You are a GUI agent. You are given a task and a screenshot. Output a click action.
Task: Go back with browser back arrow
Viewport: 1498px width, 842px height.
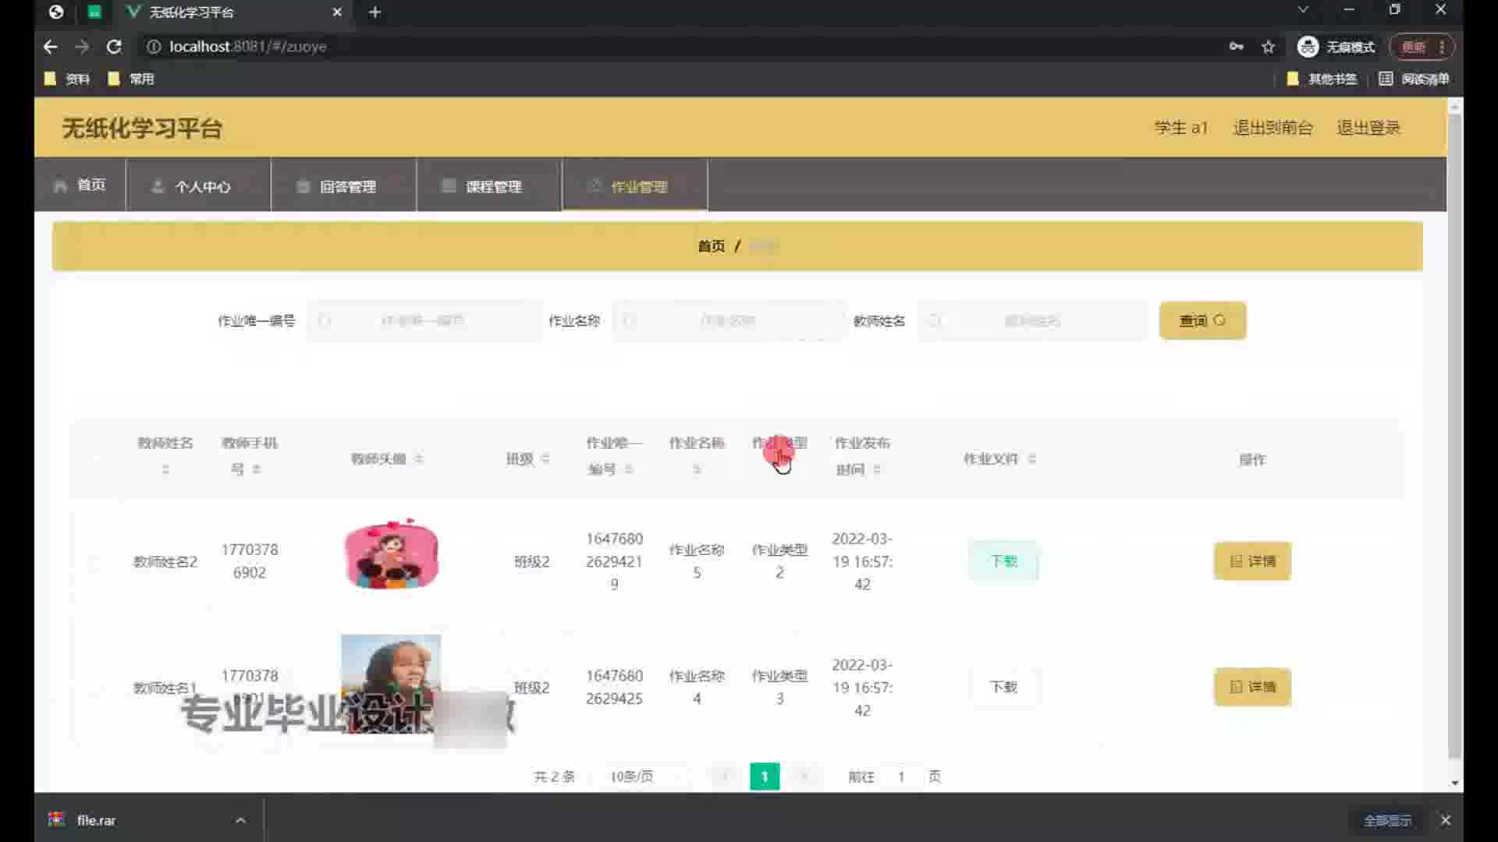point(51,47)
